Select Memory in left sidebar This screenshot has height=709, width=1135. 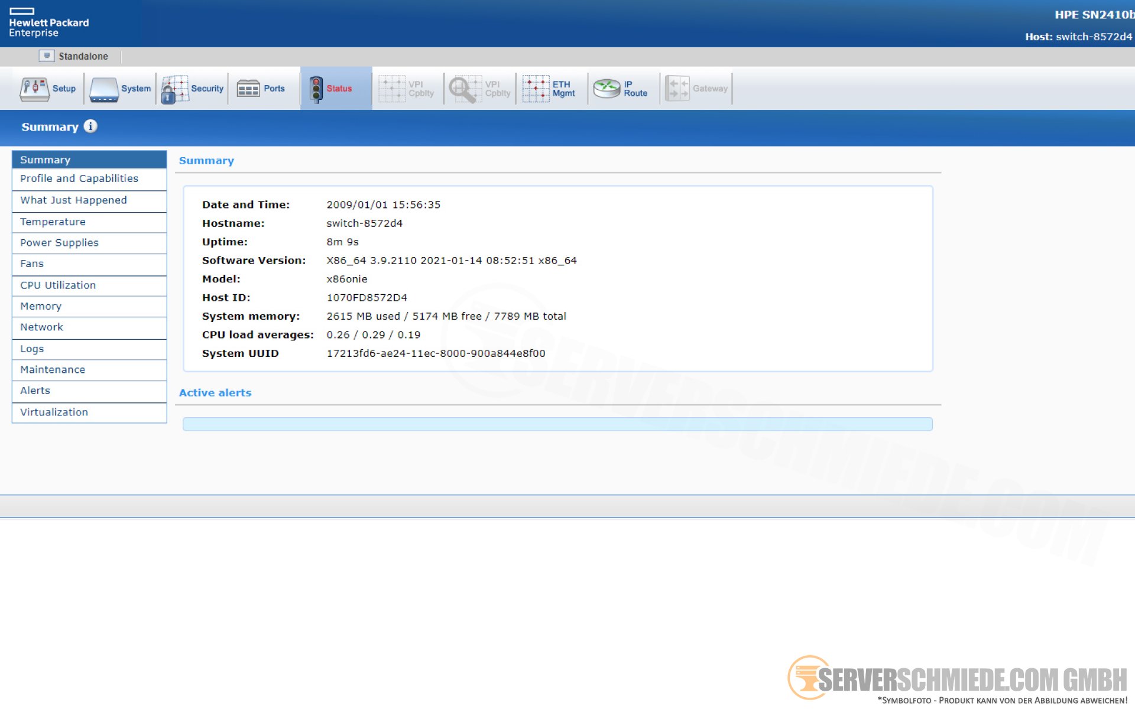(41, 306)
